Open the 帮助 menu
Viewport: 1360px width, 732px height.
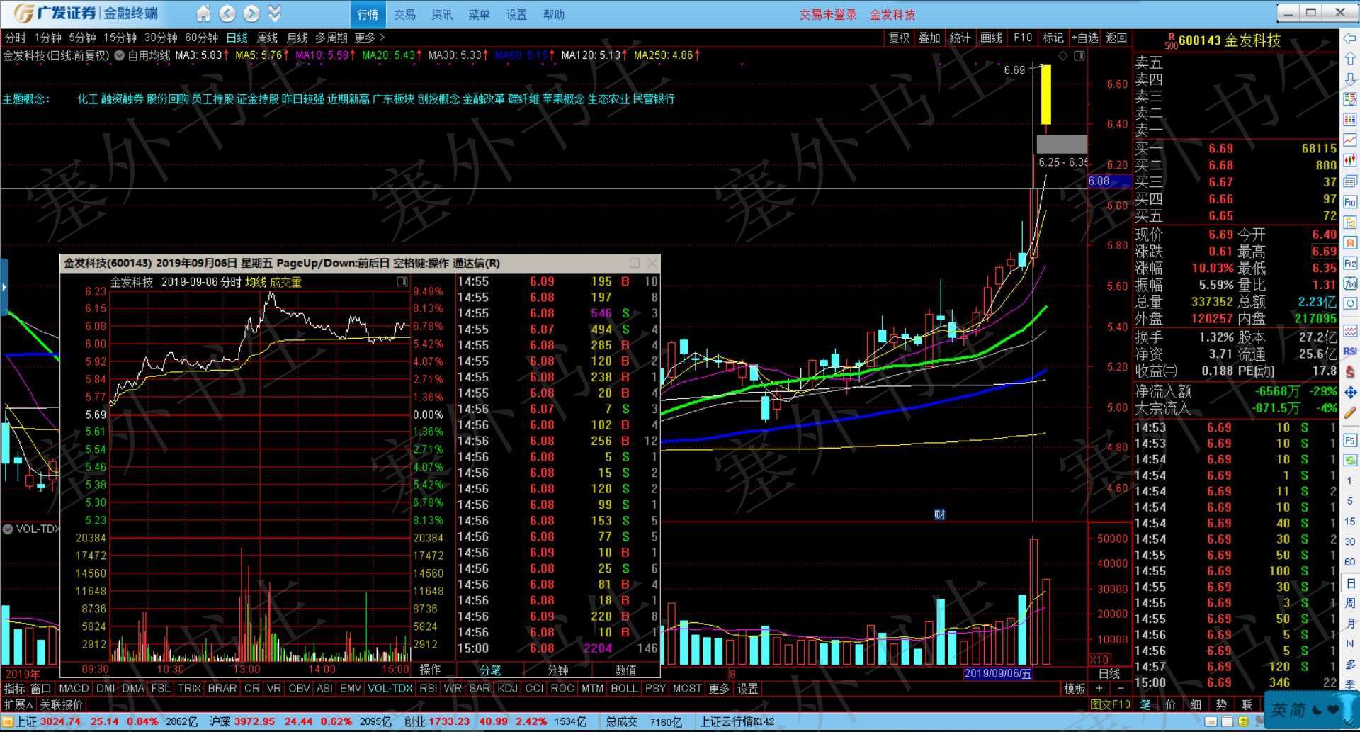pyautogui.click(x=553, y=14)
